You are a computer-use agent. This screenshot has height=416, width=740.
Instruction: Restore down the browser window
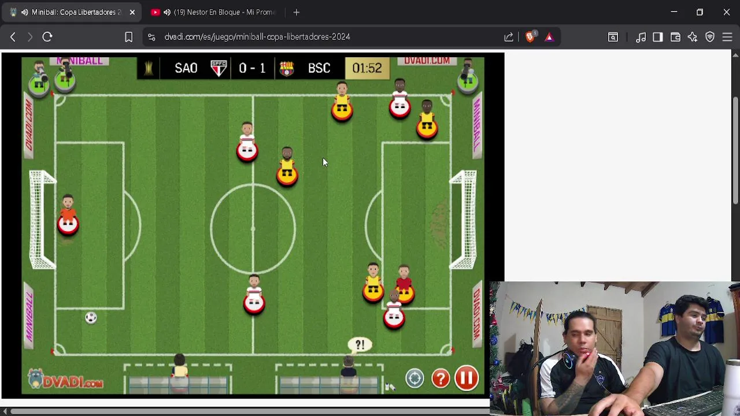click(700, 12)
